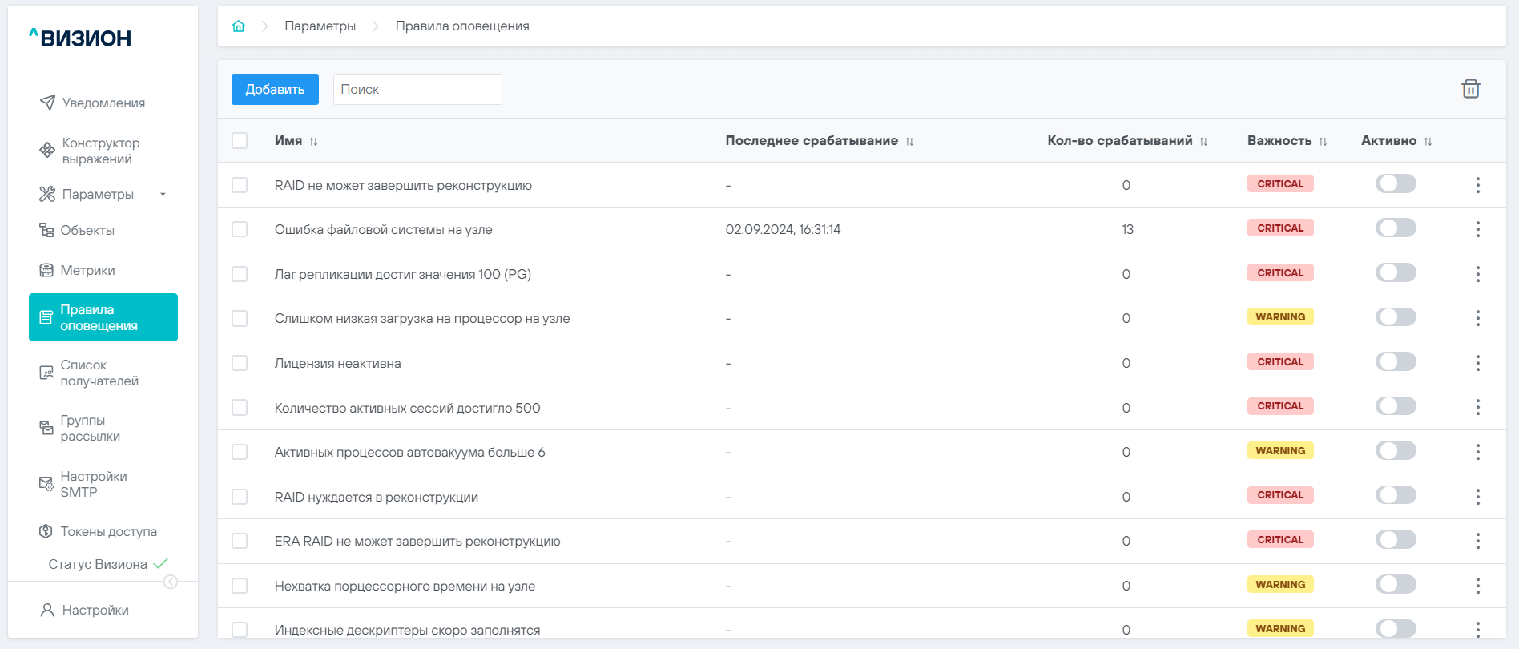Check the select-all checkbox in header

(240, 140)
